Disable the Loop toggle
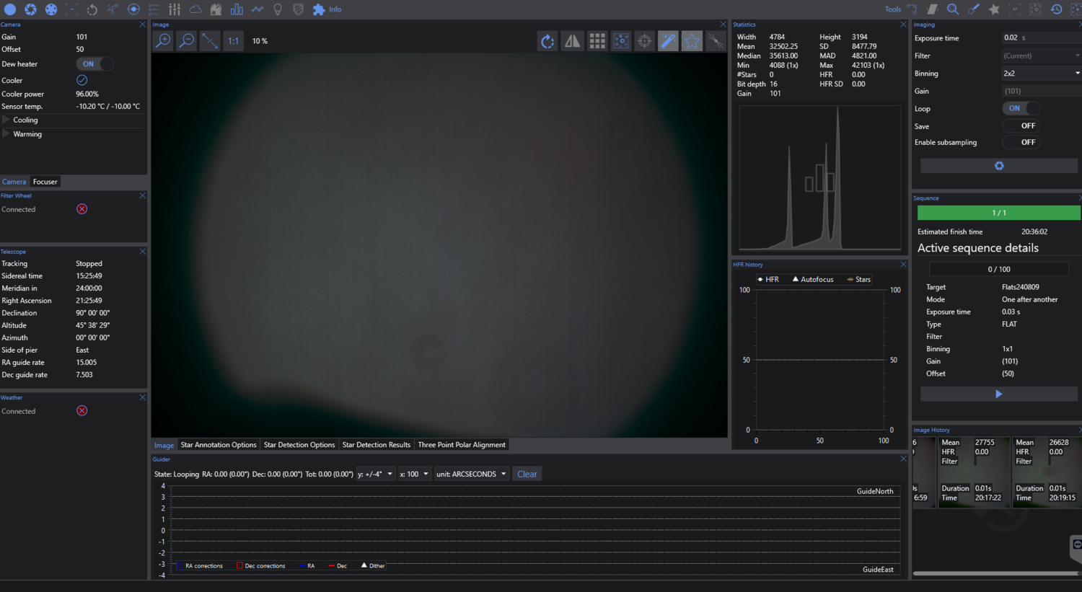 [x=1021, y=108]
